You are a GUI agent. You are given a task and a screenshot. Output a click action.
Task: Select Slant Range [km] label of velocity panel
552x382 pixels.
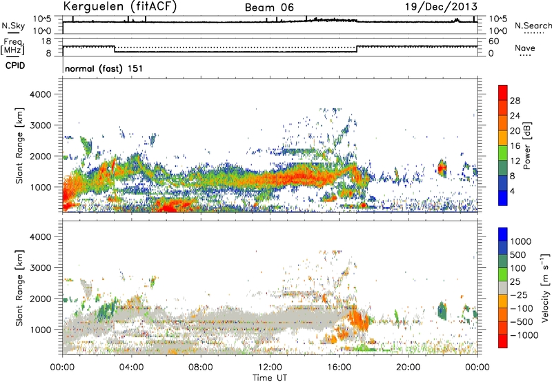(x=19, y=288)
